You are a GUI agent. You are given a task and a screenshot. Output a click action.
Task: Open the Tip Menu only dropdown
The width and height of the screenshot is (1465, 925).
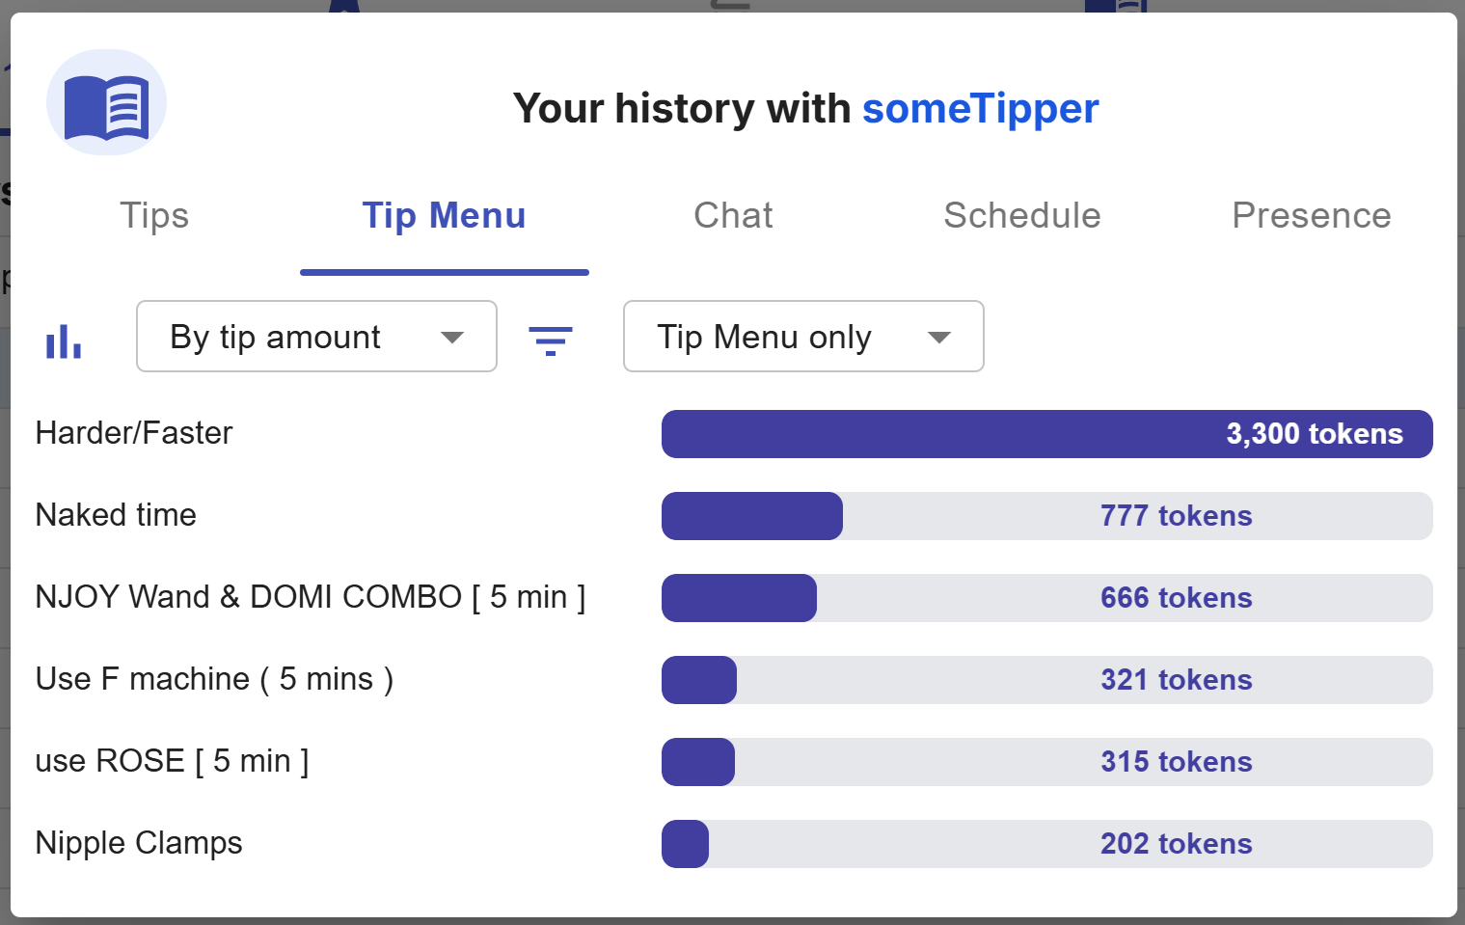(803, 337)
